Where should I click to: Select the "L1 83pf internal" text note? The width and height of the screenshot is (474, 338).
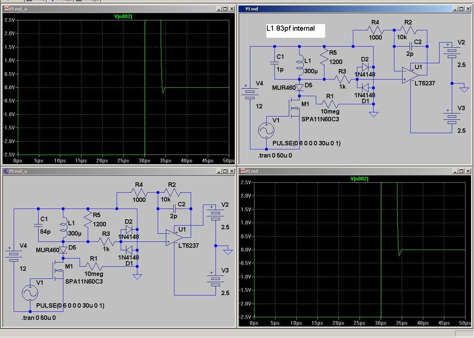(x=291, y=28)
